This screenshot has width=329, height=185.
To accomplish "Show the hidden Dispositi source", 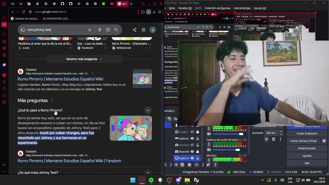I will [x=192, y=145].
